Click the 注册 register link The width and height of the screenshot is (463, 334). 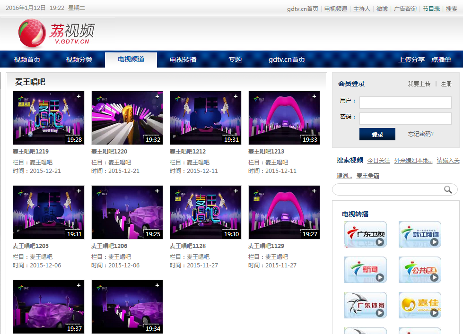(446, 84)
